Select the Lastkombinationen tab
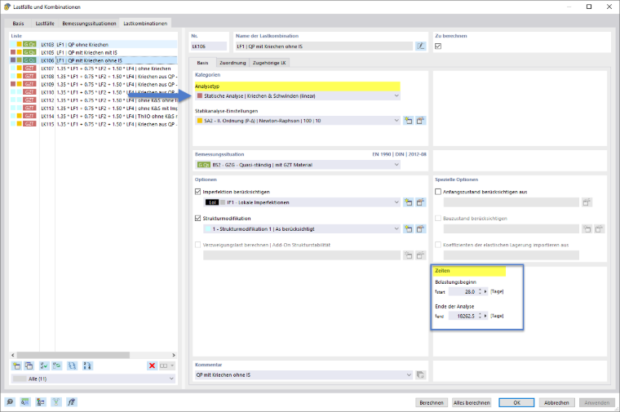Screen dimensions: 620x412 145,24
